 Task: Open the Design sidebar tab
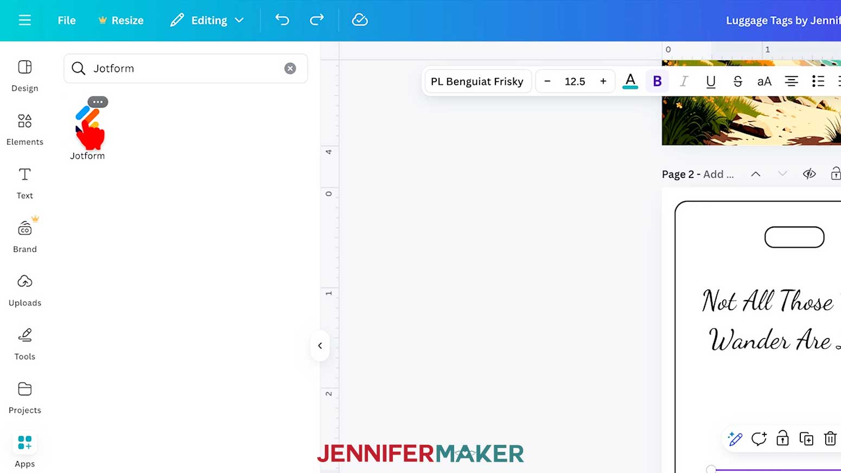coord(25,76)
